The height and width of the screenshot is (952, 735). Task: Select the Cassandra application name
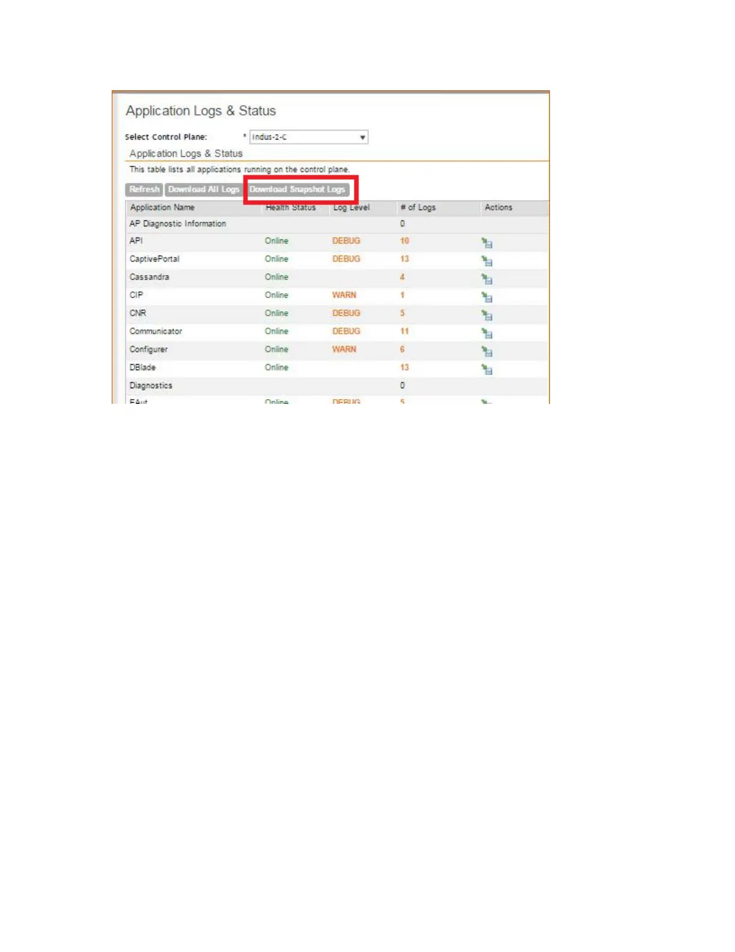[149, 277]
